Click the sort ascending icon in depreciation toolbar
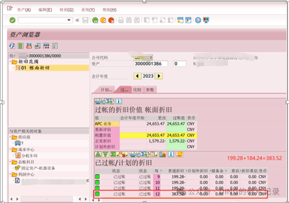289x203 pixels. [98, 154]
